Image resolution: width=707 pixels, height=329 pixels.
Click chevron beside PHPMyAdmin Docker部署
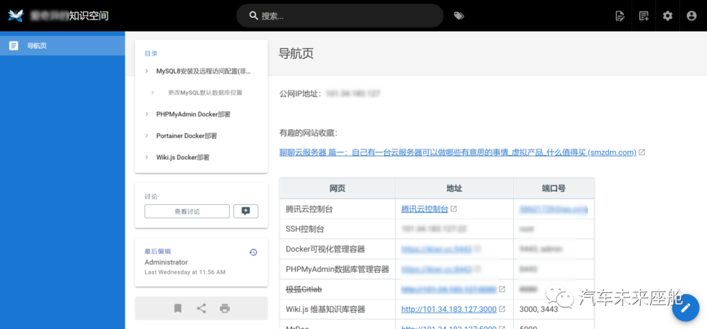(147, 114)
